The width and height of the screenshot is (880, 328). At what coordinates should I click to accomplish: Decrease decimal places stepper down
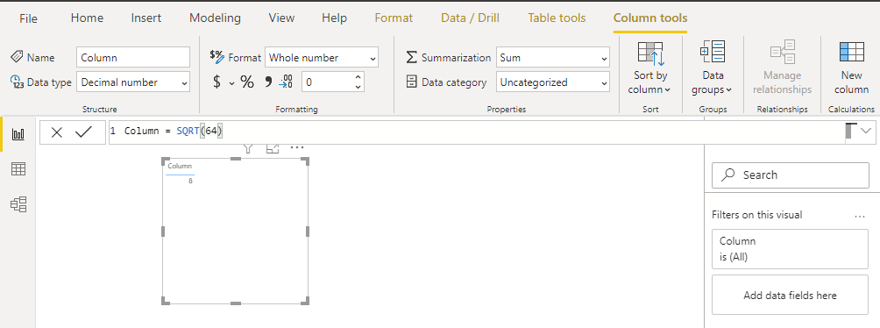coord(358,87)
